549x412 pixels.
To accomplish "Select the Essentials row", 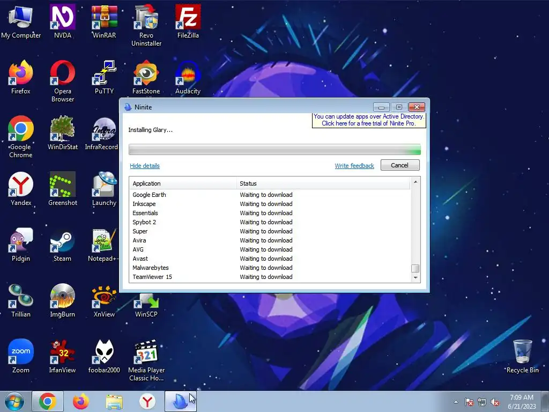I will (270, 213).
